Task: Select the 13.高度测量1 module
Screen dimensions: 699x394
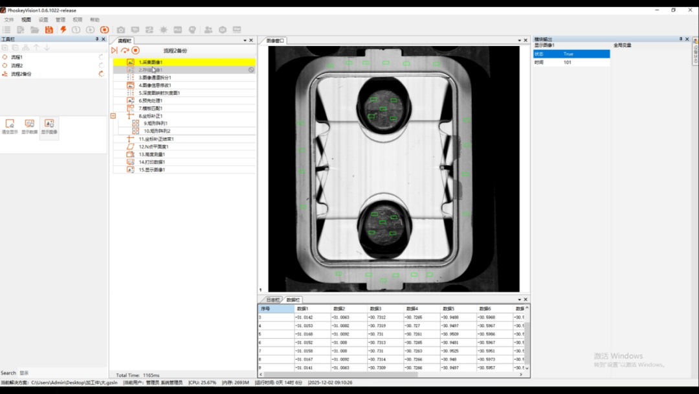Action: point(151,154)
